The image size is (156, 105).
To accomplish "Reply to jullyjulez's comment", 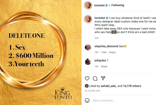I will (x=104, y=66).
